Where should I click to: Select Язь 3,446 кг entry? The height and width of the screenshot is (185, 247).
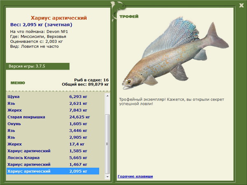pyautogui.click(x=53, y=130)
